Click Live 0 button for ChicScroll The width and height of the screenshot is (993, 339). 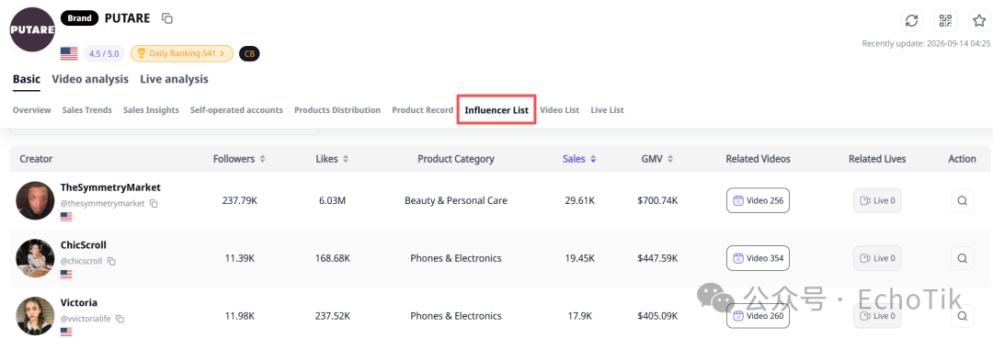pos(877,258)
